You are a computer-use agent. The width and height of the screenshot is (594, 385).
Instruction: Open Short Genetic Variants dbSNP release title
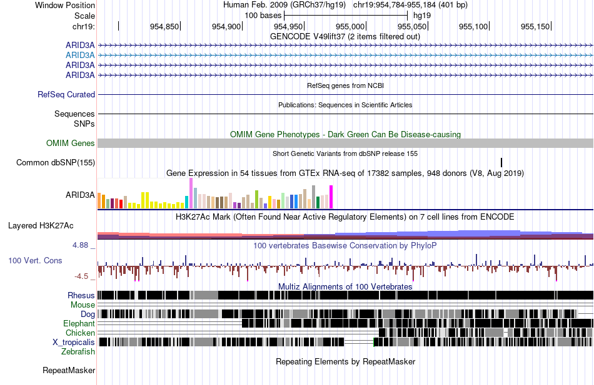(345, 154)
